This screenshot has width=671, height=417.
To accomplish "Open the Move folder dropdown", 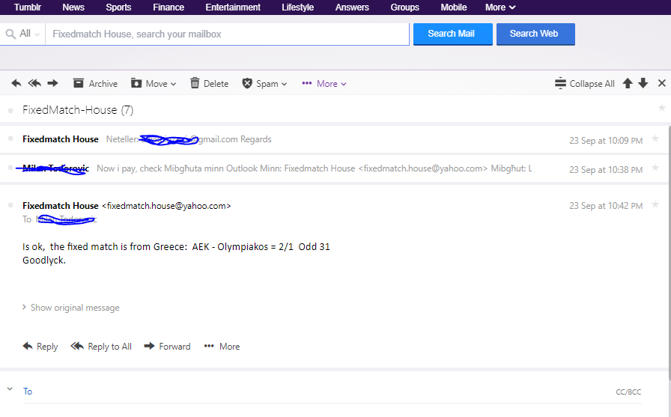I will (154, 83).
